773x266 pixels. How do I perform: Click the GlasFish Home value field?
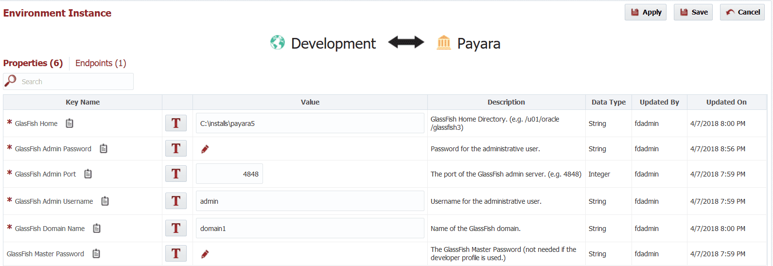click(x=310, y=123)
